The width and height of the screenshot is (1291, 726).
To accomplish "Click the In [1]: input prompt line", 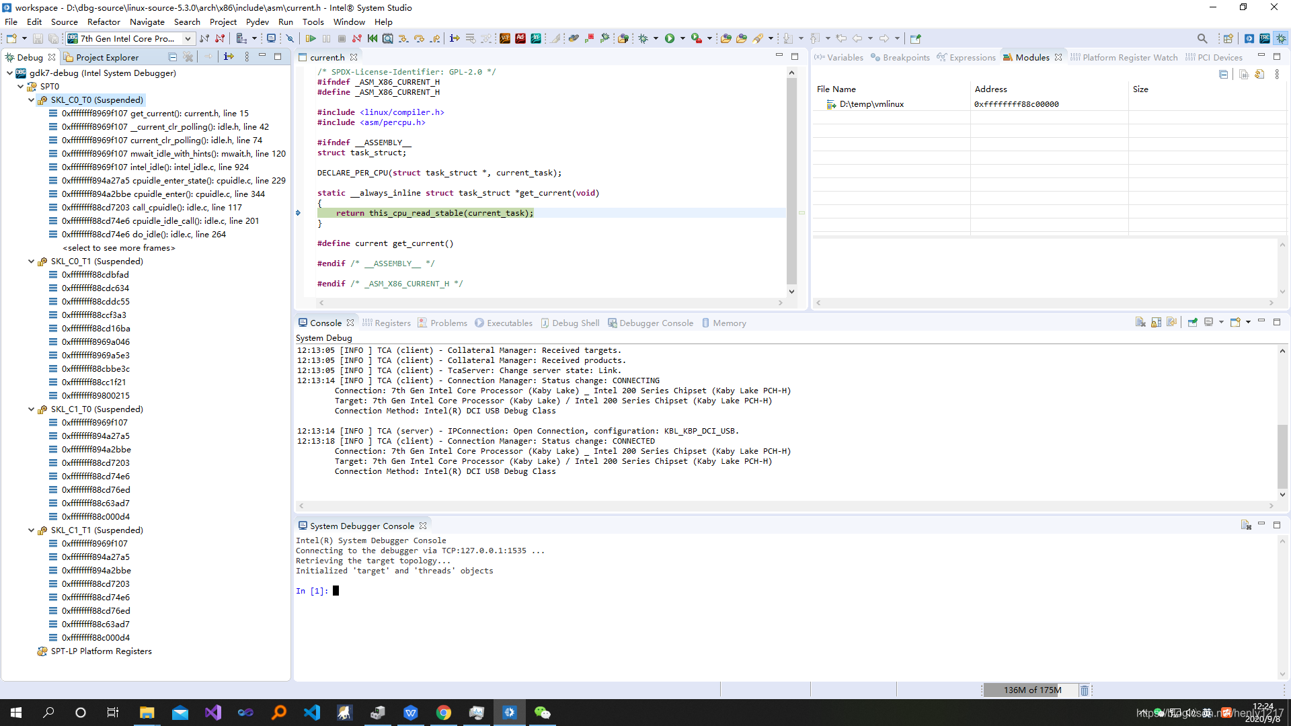I will [316, 591].
